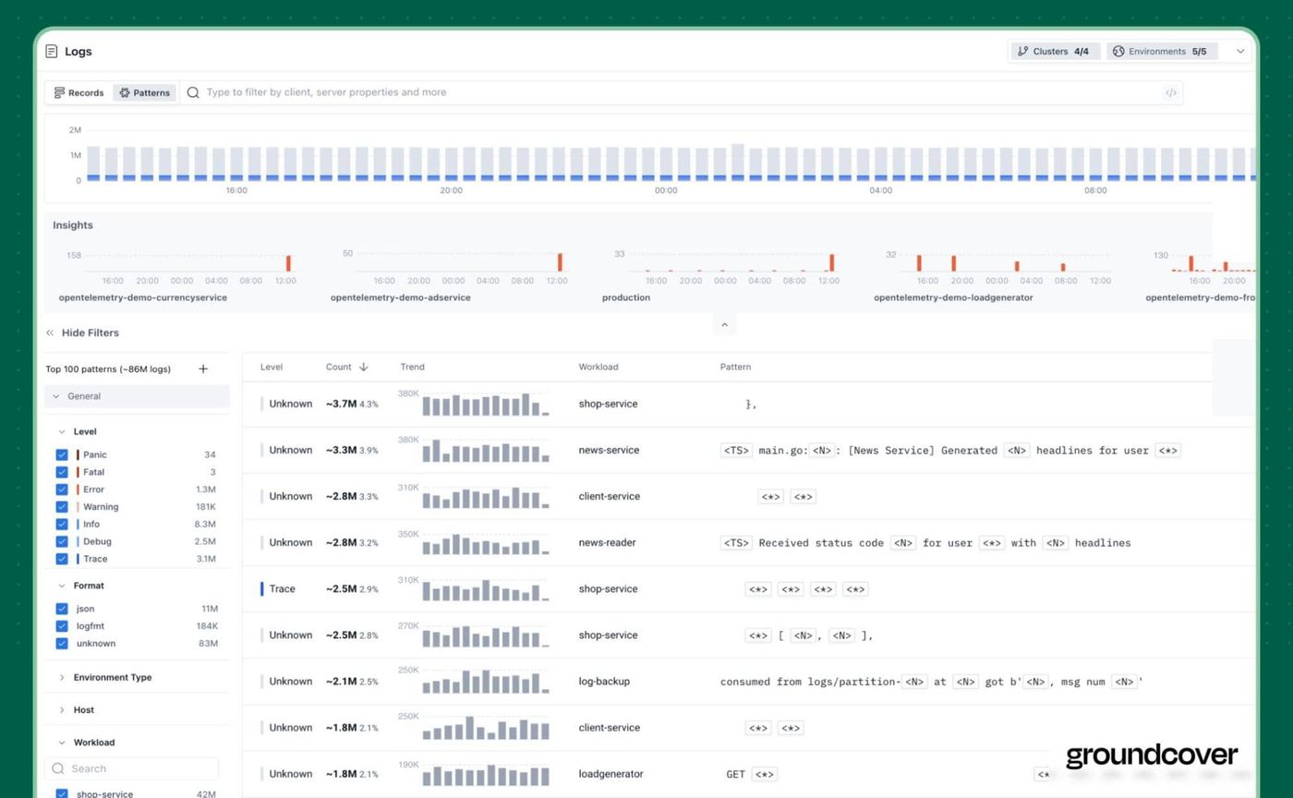Viewport: 1293px width, 798px height.
Task: Switch to the Patterns tab
Action: [x=145, y=92]
